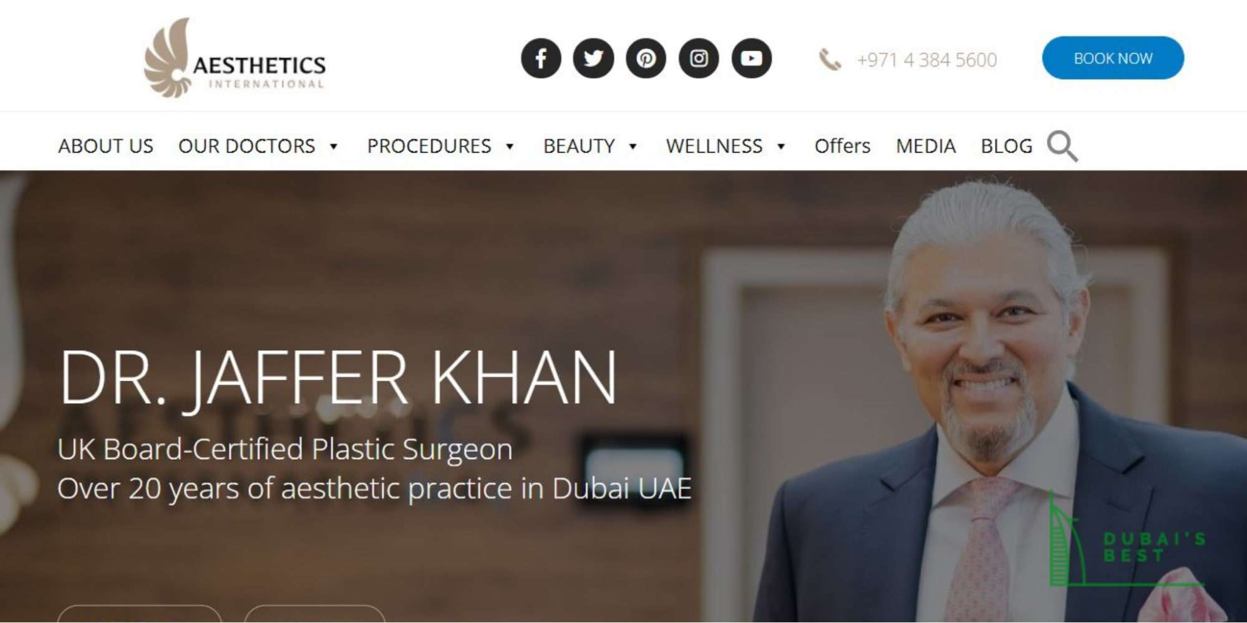Open the YouTube social icon
This screenshot has width=1247, height=623.
[x=752, y=59]
